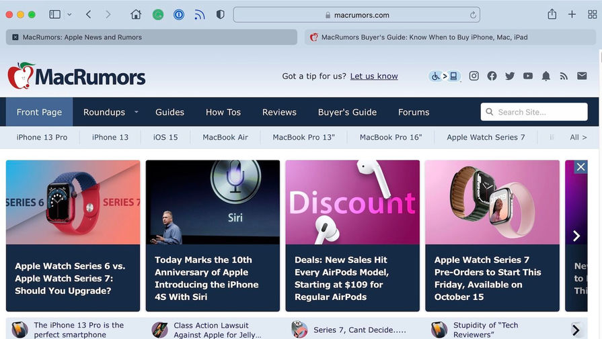
Task: Open the Apple Watch Series 7 roundup
Action: [x=486, y=137]
